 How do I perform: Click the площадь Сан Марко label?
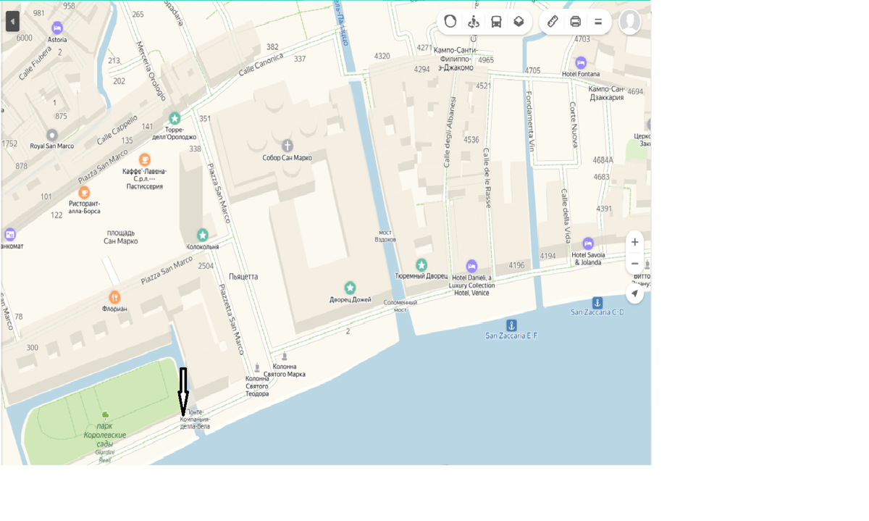coord(120,237)
